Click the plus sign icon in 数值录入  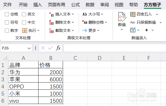pyautogui.click(x=147, y=30)
